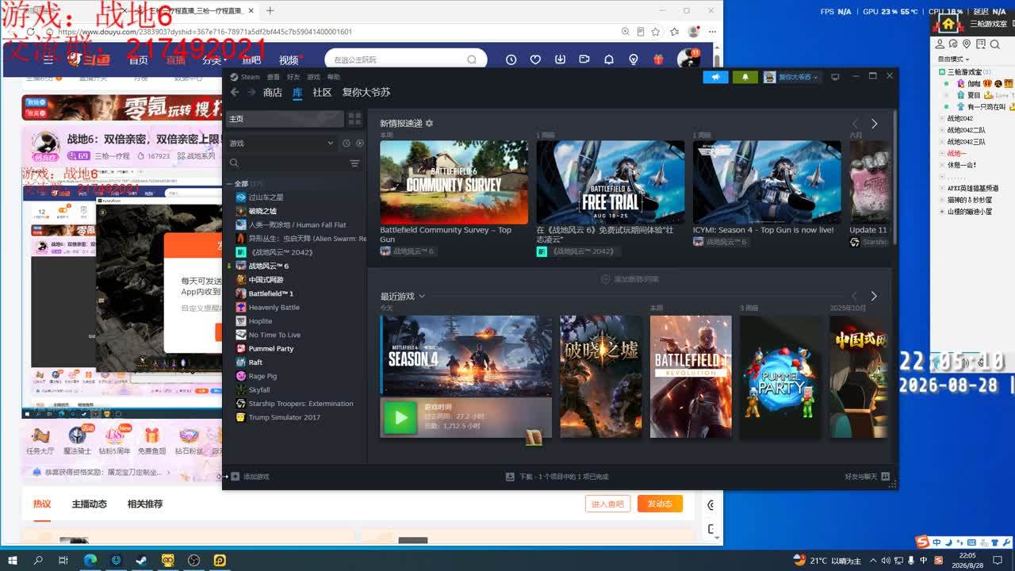Select Battlefield™ 1 in library list
Viewport: 1015px width, 571px height.
tap(271, 293)
